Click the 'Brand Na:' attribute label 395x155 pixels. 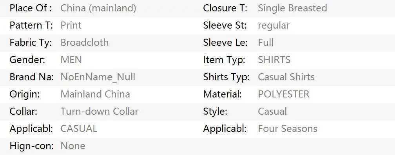[x=31, y=77]
